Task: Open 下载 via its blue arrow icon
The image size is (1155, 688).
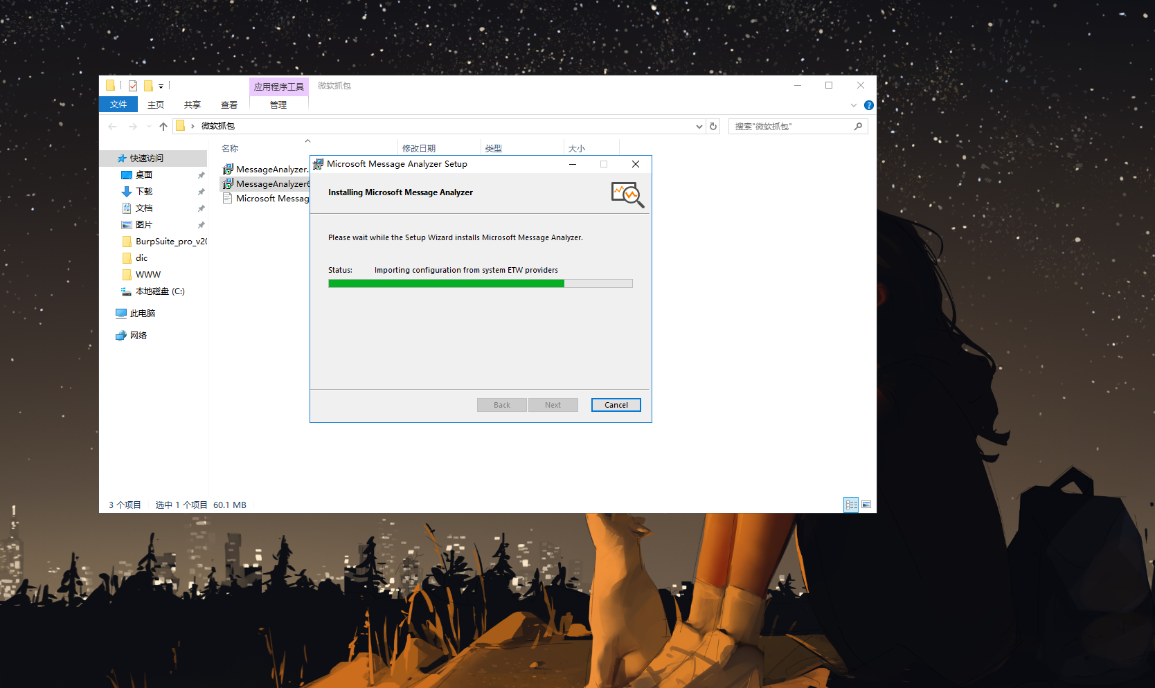Action: [x=127, y=192]
